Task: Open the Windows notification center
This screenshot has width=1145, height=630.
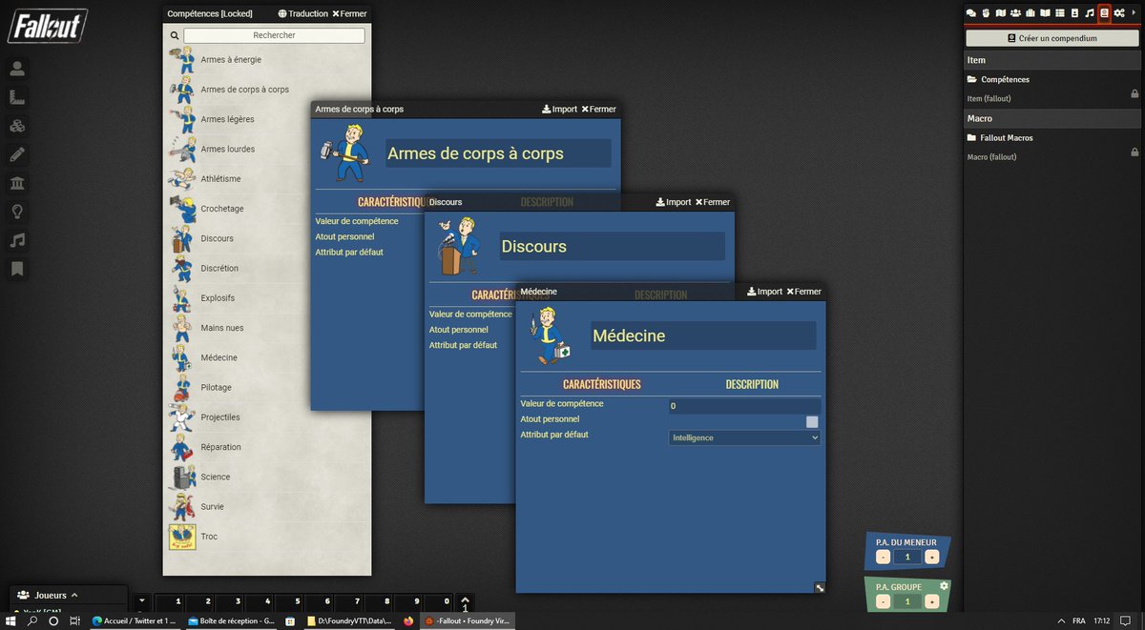Action: (x=1124, y=620)
